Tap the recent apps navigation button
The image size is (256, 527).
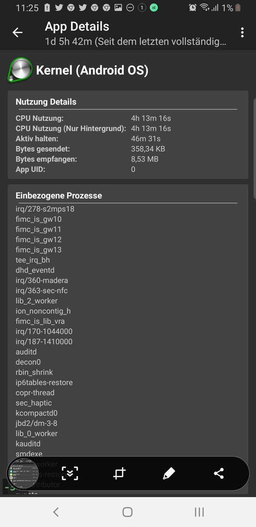point(199,512)
